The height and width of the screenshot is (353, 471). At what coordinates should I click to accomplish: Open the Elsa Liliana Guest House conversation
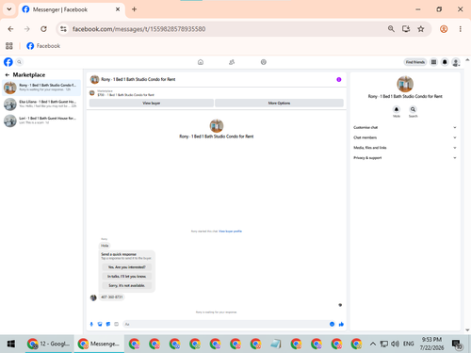point(41,104)
